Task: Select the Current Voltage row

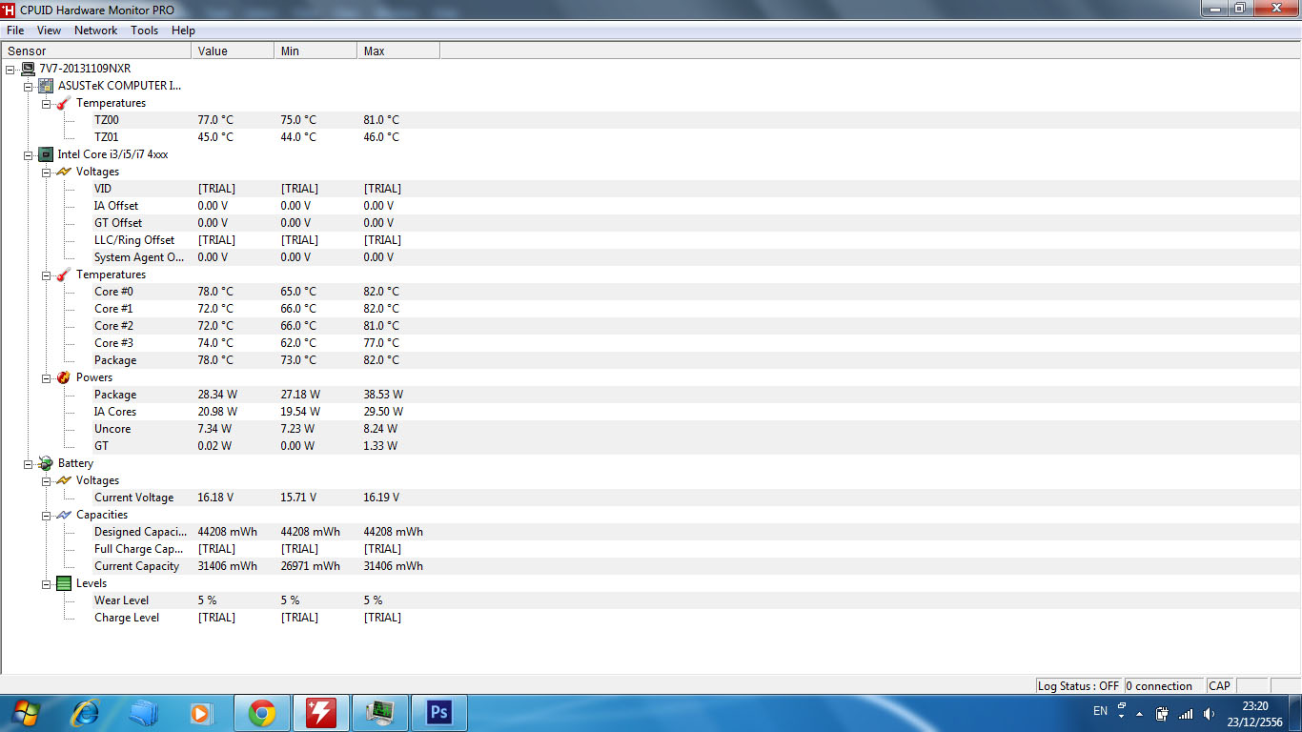Action: pos(650,498)
